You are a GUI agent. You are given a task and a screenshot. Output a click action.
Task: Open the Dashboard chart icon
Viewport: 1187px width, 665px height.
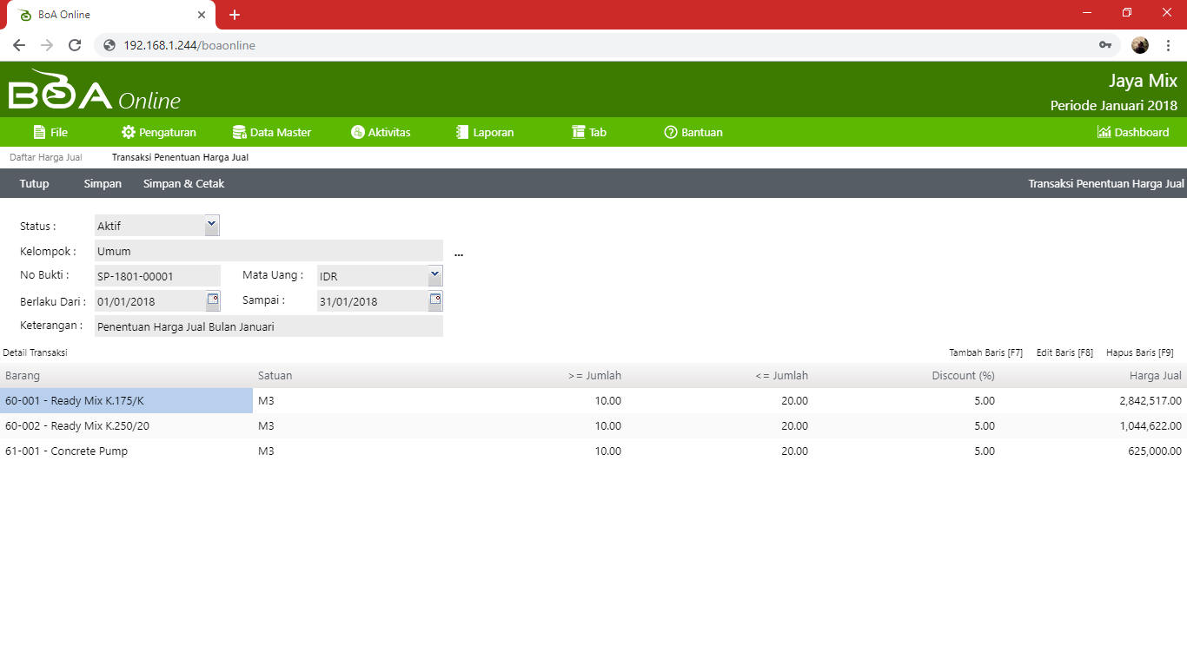coord(1104,132)
